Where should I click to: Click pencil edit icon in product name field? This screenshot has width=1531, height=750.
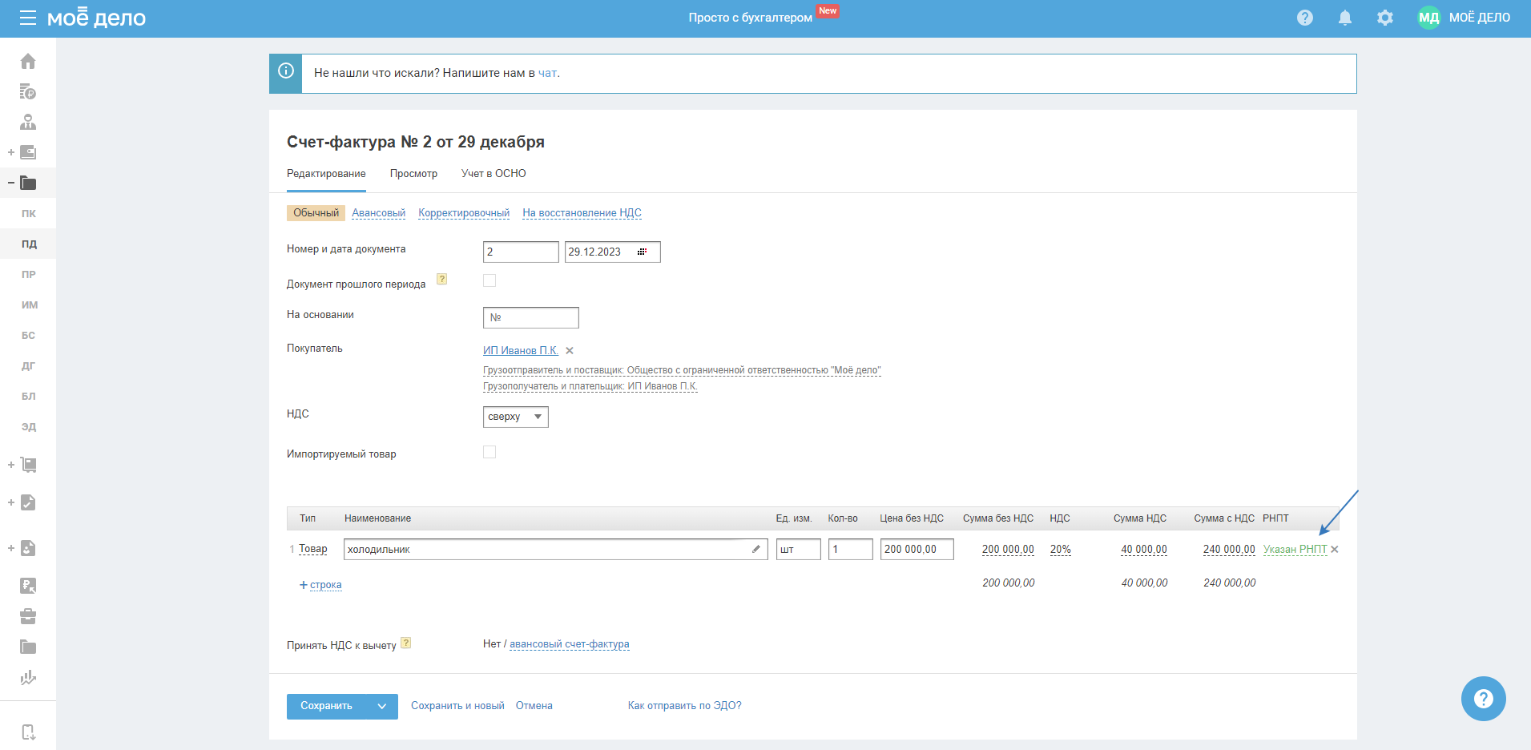coord(755,549)
